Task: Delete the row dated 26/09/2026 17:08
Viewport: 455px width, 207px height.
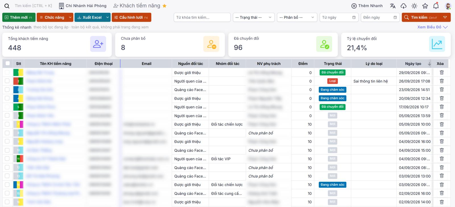Action: [442, 81]
